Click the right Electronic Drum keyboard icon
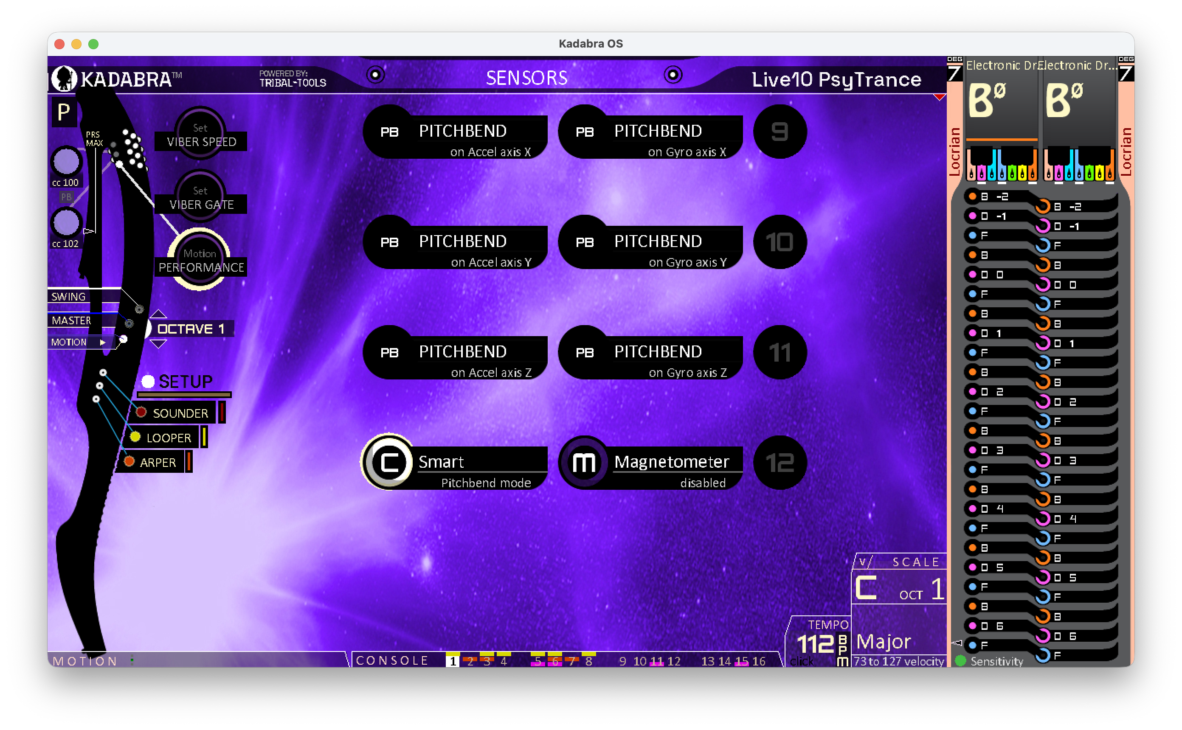Viewport: 1182px width, 730px height. click(1080, 165)
